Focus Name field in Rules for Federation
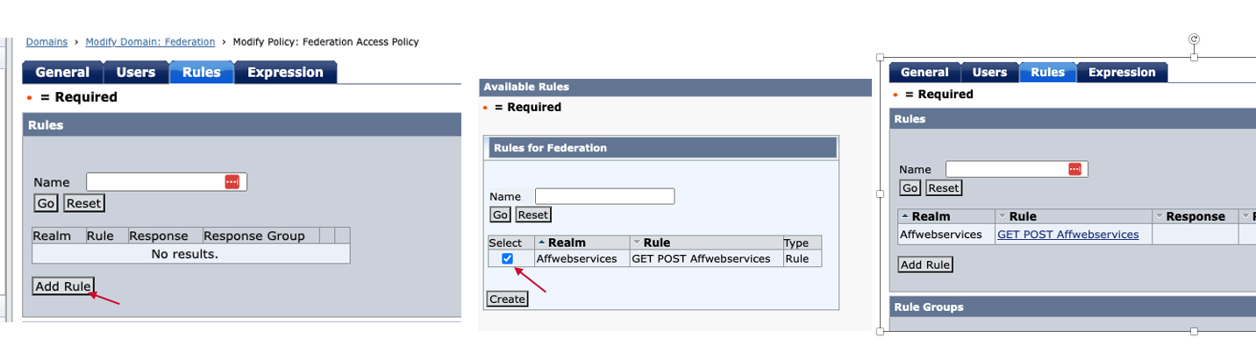 point(605,196)
